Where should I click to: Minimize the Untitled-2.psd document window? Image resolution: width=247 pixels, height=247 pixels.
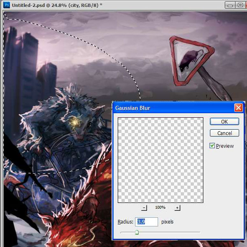(x=230, y=5)
